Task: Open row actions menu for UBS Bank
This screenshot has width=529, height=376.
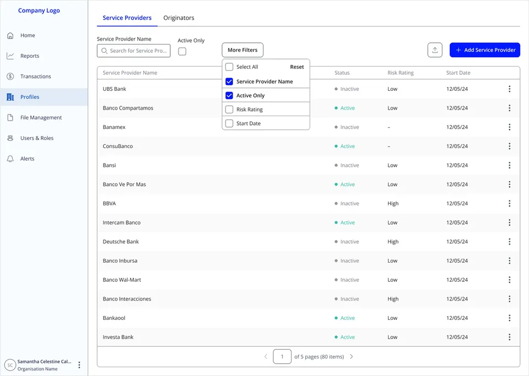Action: coord(509,89)
